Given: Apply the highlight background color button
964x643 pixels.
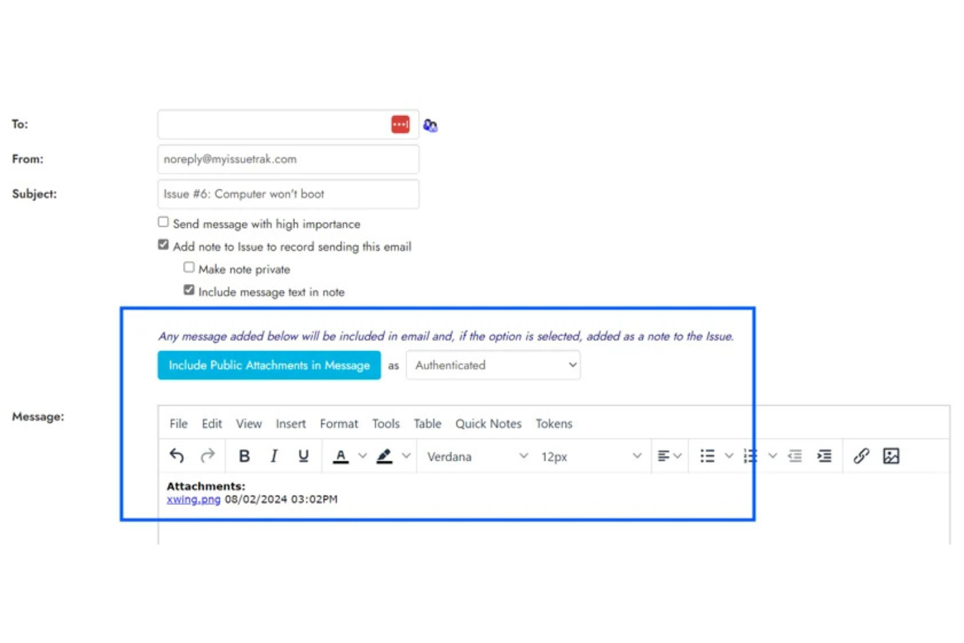Looking at the screenshot, I should (384, 456).
